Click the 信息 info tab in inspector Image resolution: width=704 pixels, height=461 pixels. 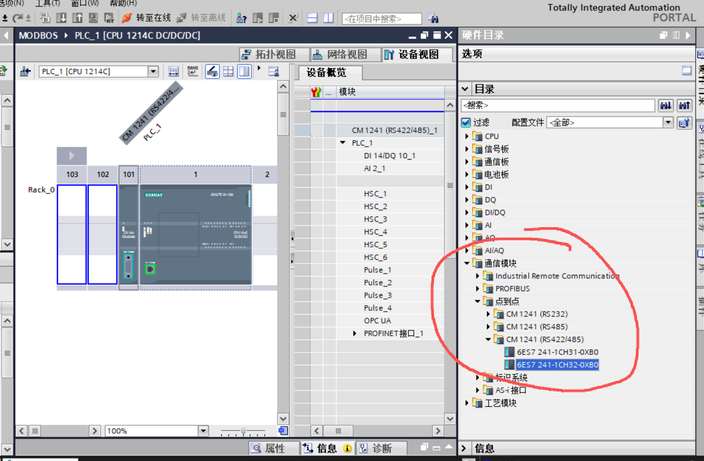pos(326,448)
